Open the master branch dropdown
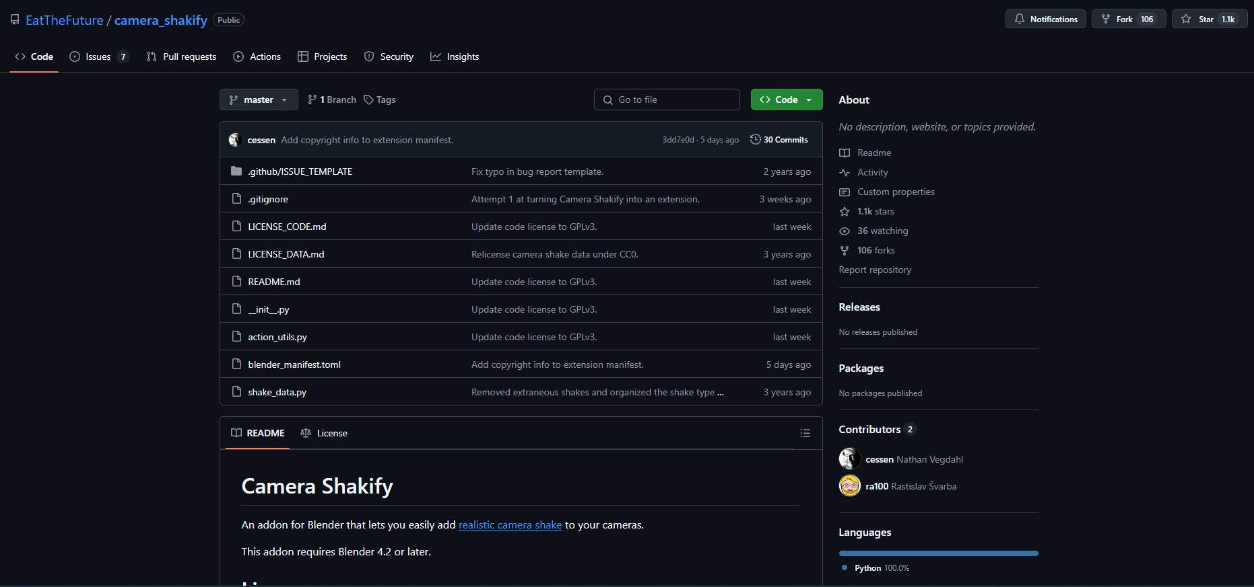 pyautogui.click(x=259, y=100)
